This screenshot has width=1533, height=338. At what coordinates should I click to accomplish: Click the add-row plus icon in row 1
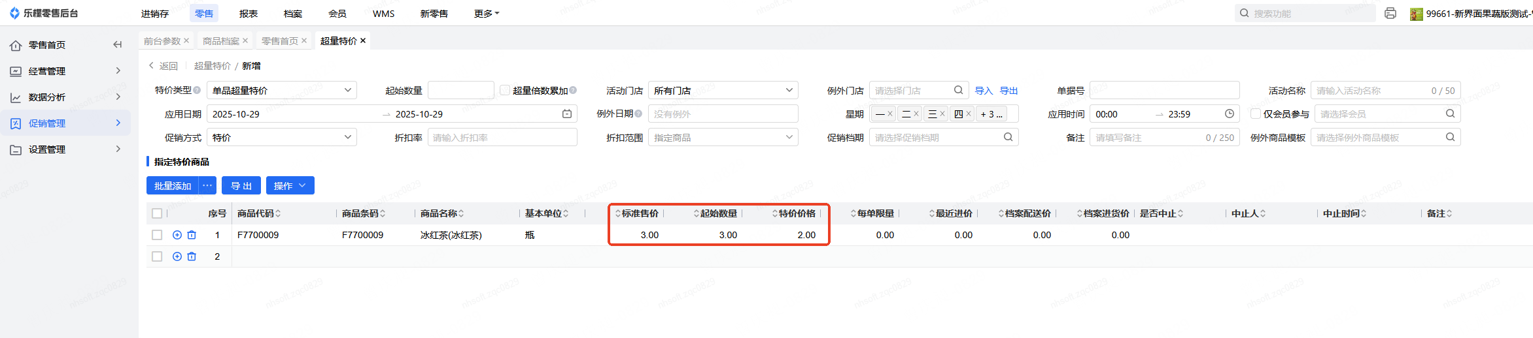tap(177, 235)
